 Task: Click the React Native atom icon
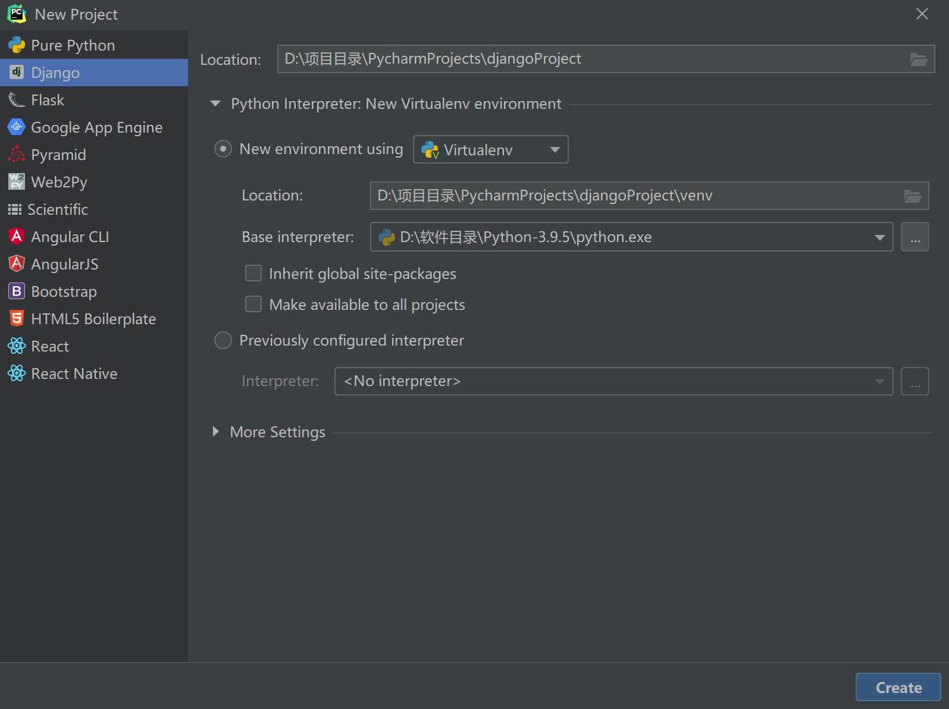click(x=17, y=374)
